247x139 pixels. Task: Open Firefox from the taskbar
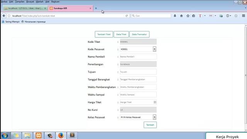click(x=61, y=136)
